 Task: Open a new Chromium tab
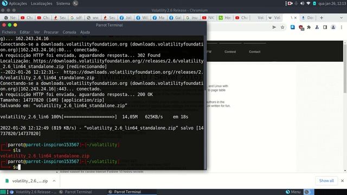pos(322,18)
